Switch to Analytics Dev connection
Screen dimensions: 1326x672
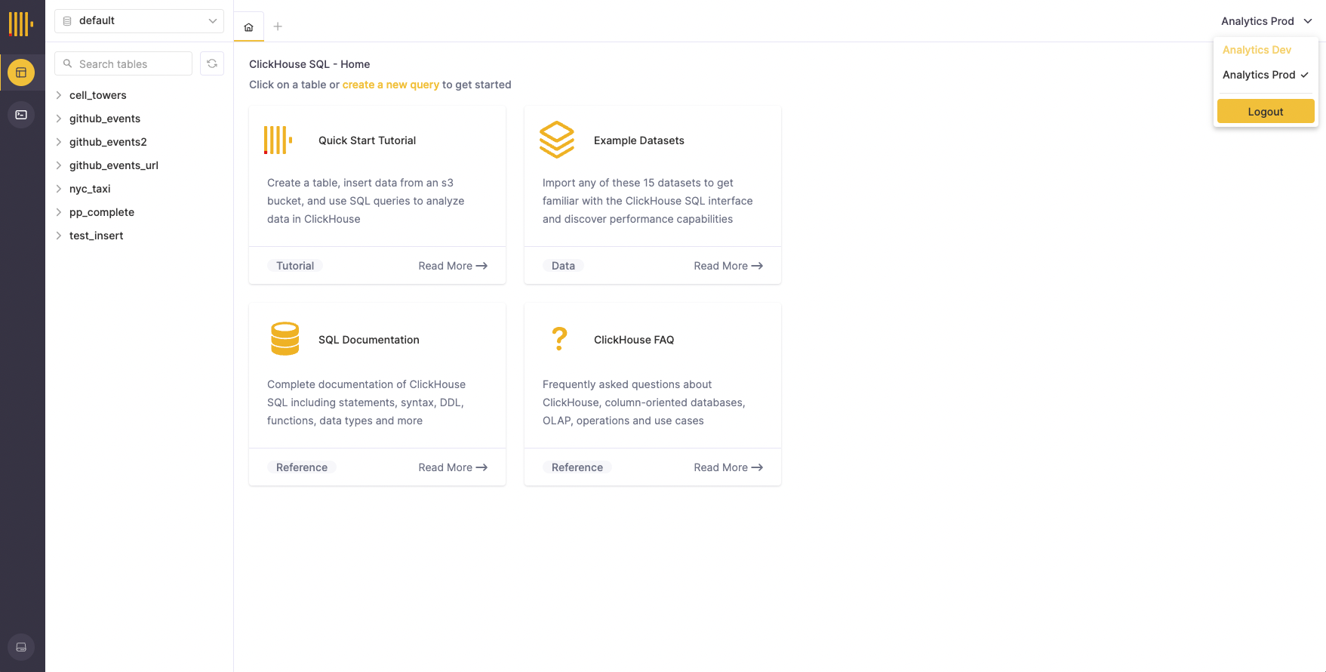tap(1257, 50)
